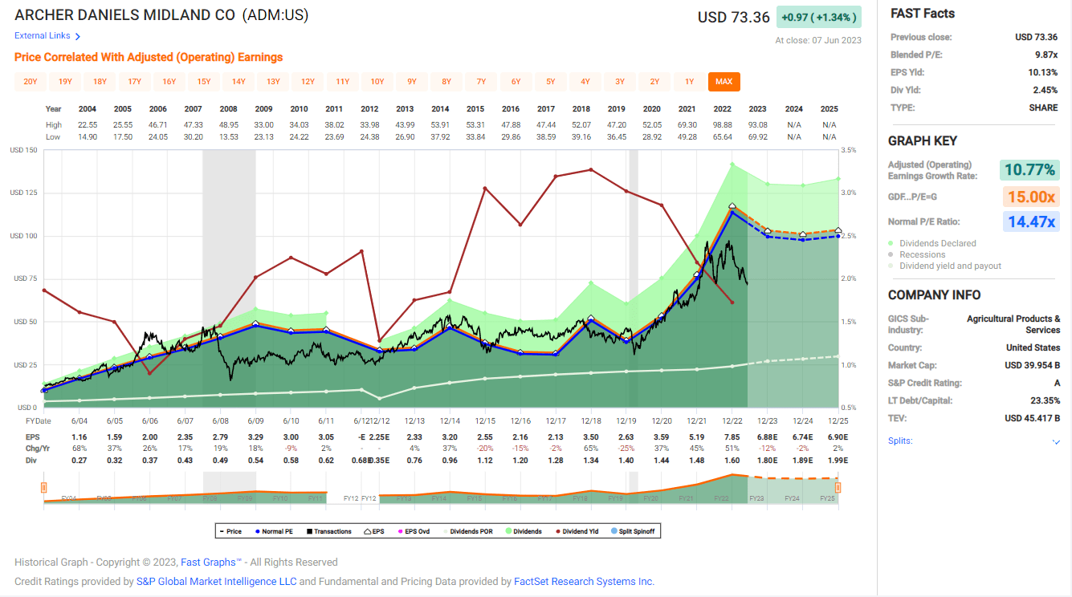
Task: Select the 17Y time range
Action: [134, 82]
